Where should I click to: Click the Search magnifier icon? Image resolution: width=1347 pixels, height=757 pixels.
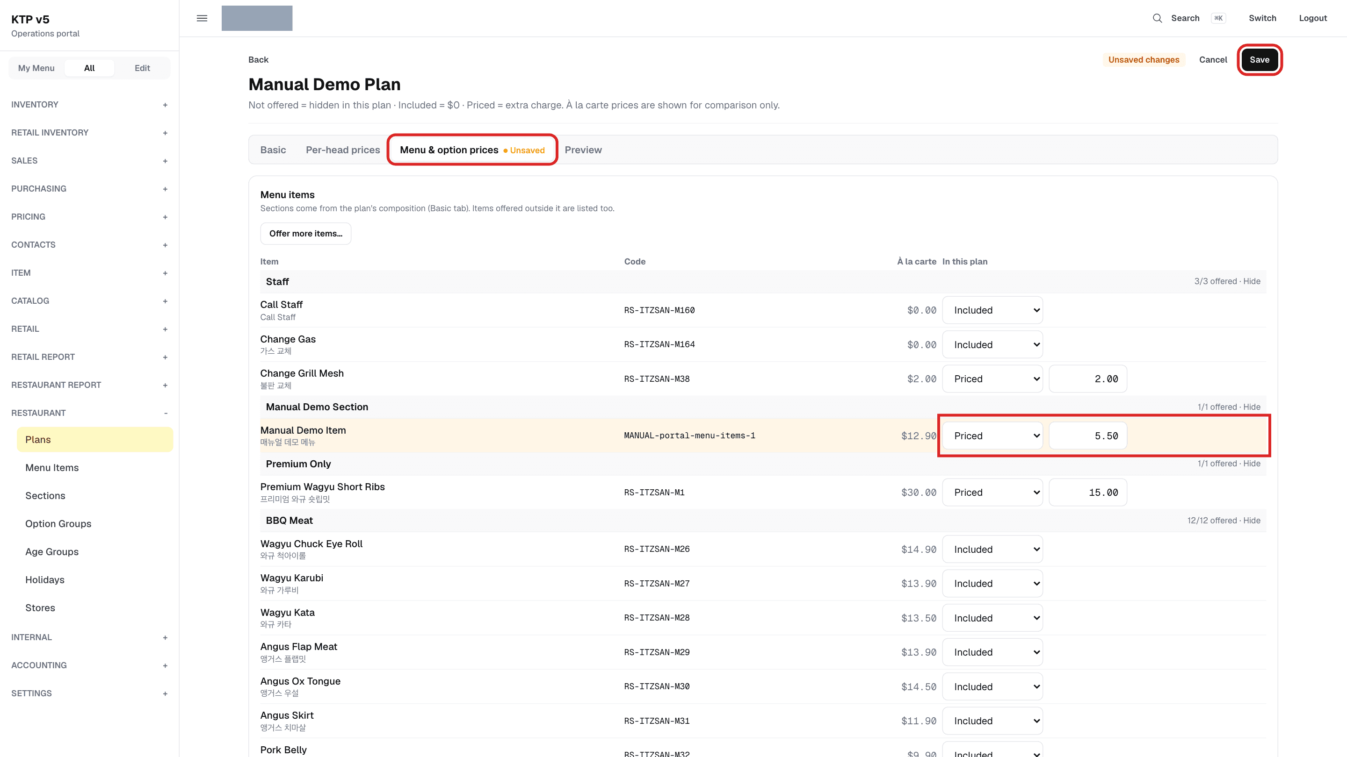point(1157,18)
